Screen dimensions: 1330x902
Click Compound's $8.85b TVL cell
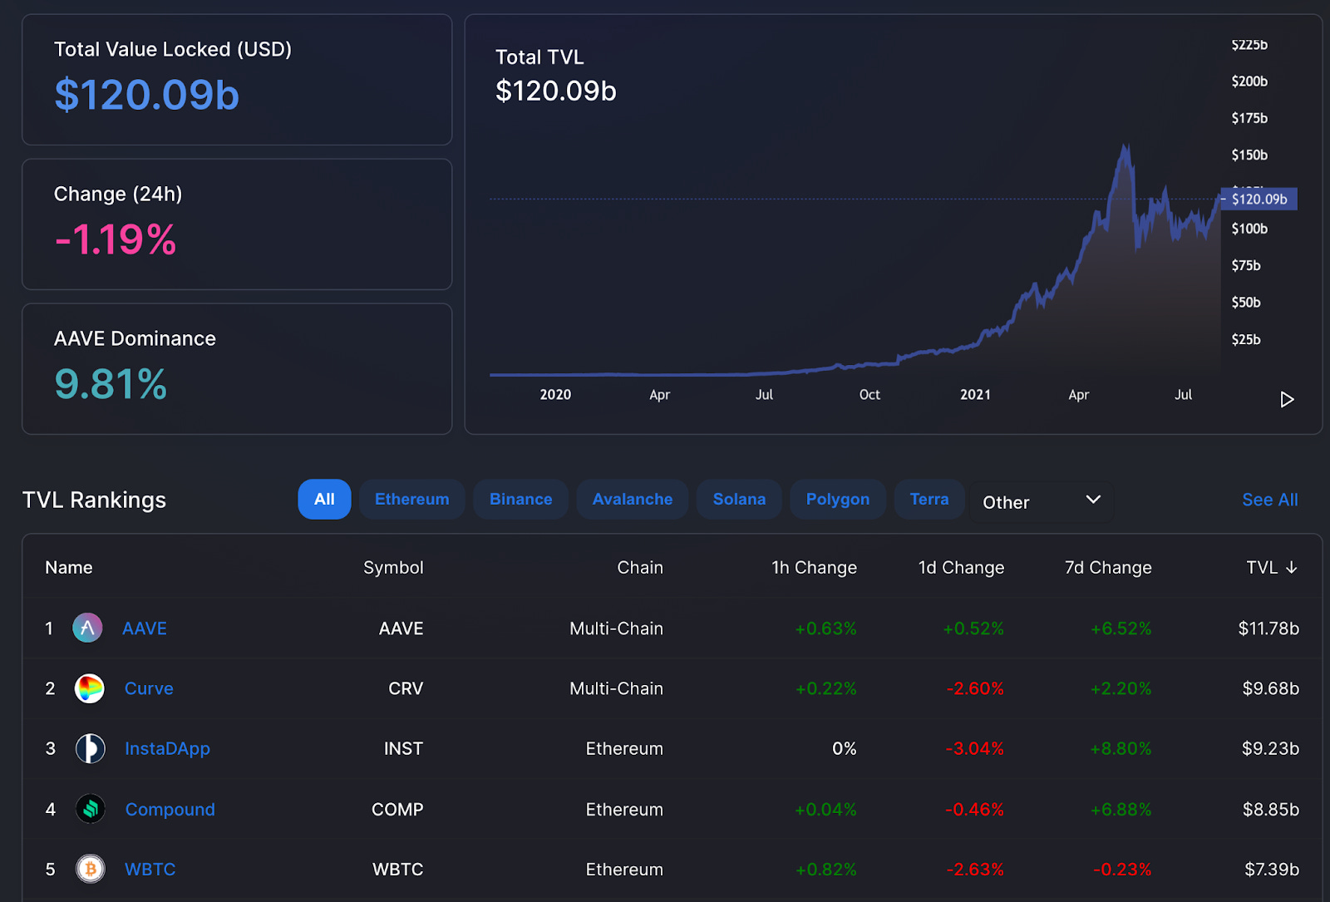click(x=1270, y=810)
